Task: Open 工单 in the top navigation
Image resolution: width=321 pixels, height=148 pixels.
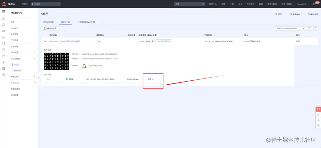Action: pos(232,4)
